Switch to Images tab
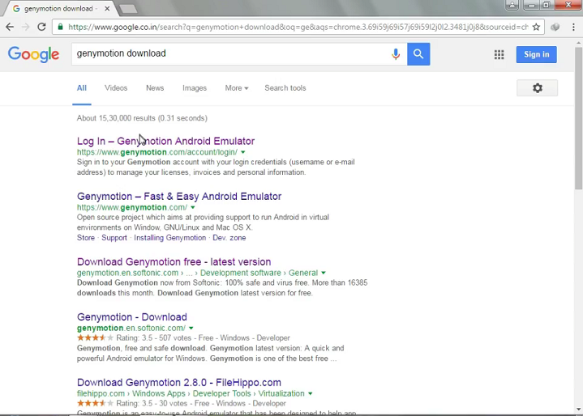This screenshot has height=416, width=583. click(195, 88)
